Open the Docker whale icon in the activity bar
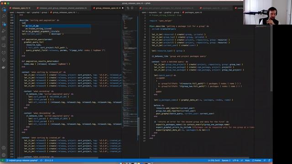292x164 pixels. (4, 67)
